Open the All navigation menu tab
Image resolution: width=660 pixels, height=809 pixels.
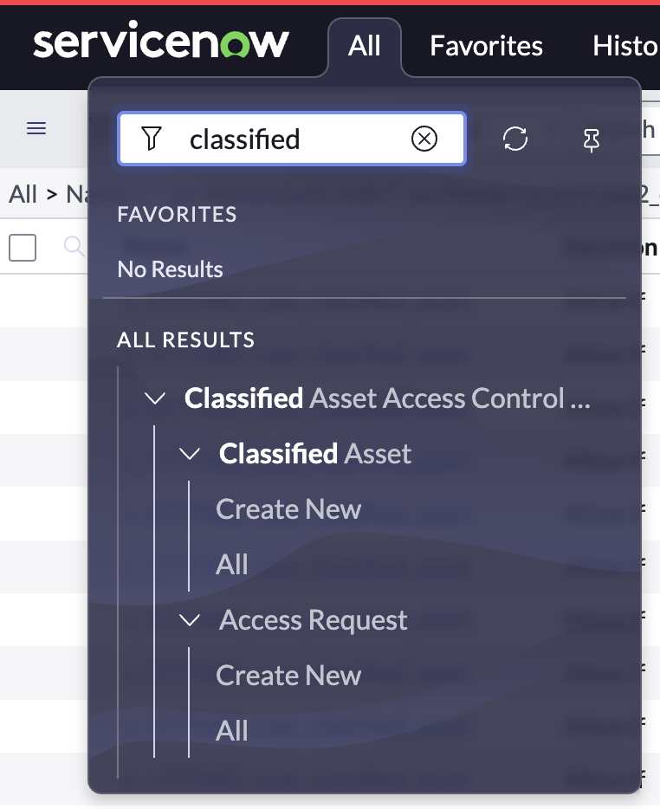(365, 47)
